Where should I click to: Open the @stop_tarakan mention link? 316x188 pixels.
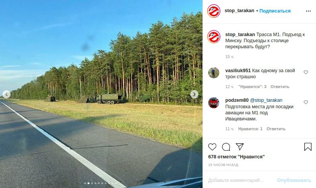tap(266, 100)
